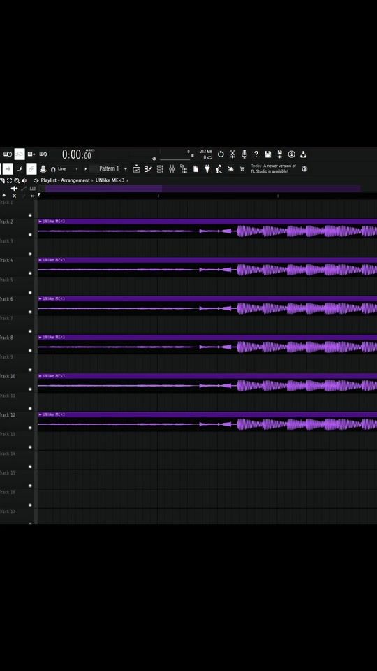Toggle loop recording icon

pos(43,154)
